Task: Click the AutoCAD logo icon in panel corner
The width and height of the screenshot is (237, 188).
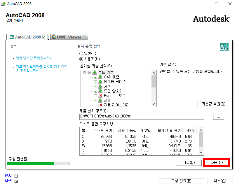Action: (224, 47)
